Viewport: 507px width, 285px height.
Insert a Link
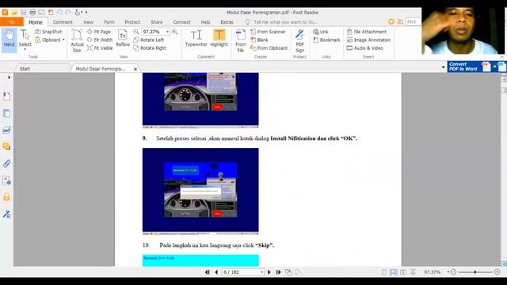tap(321, 32)
